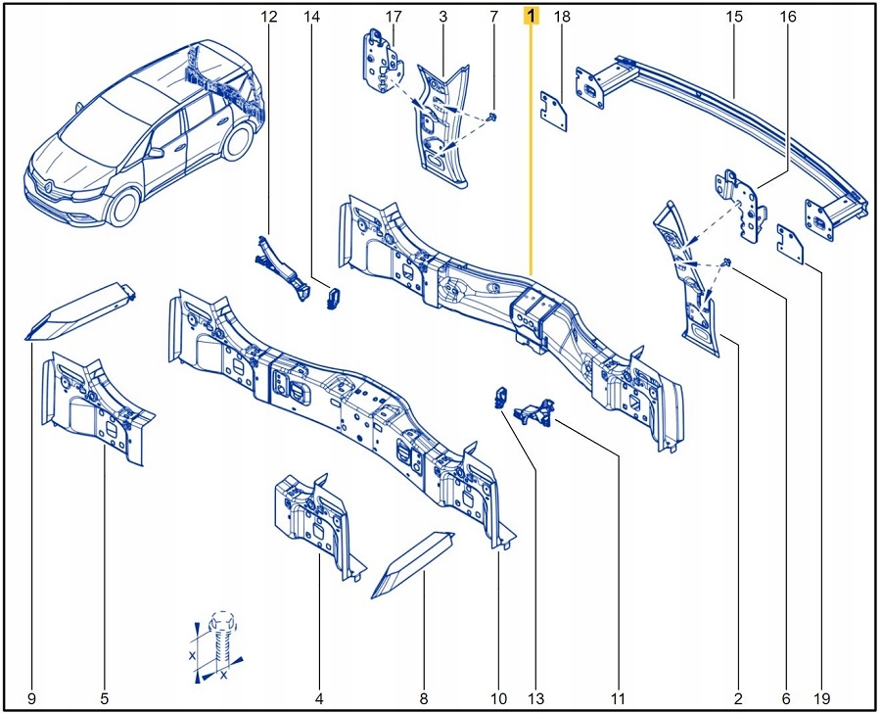Screen dimensions: 881x713
Task: Click part number 3 label
Action: point(443,17)
